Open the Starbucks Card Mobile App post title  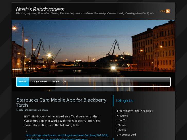61,102
